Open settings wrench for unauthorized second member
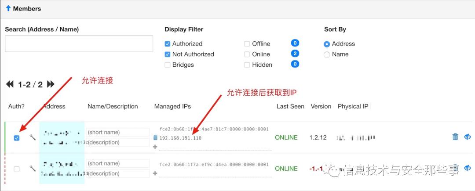Viewport: 475px width, 191px height. pyautogui.click(x=33, y=168)
